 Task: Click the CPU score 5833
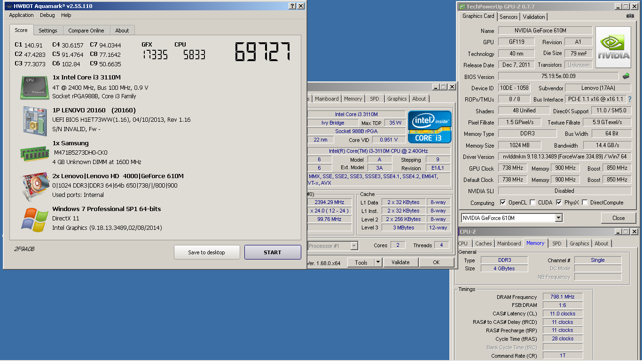pos(194,55)
